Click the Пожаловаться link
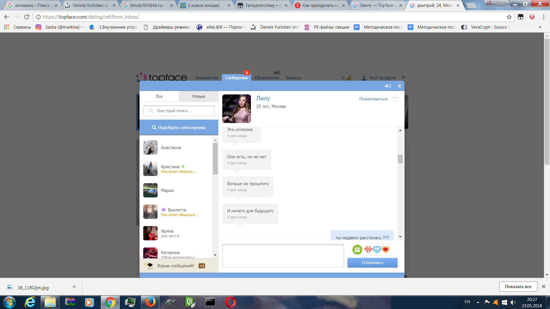This screenshot has height=309, width=550. (373, 99)
